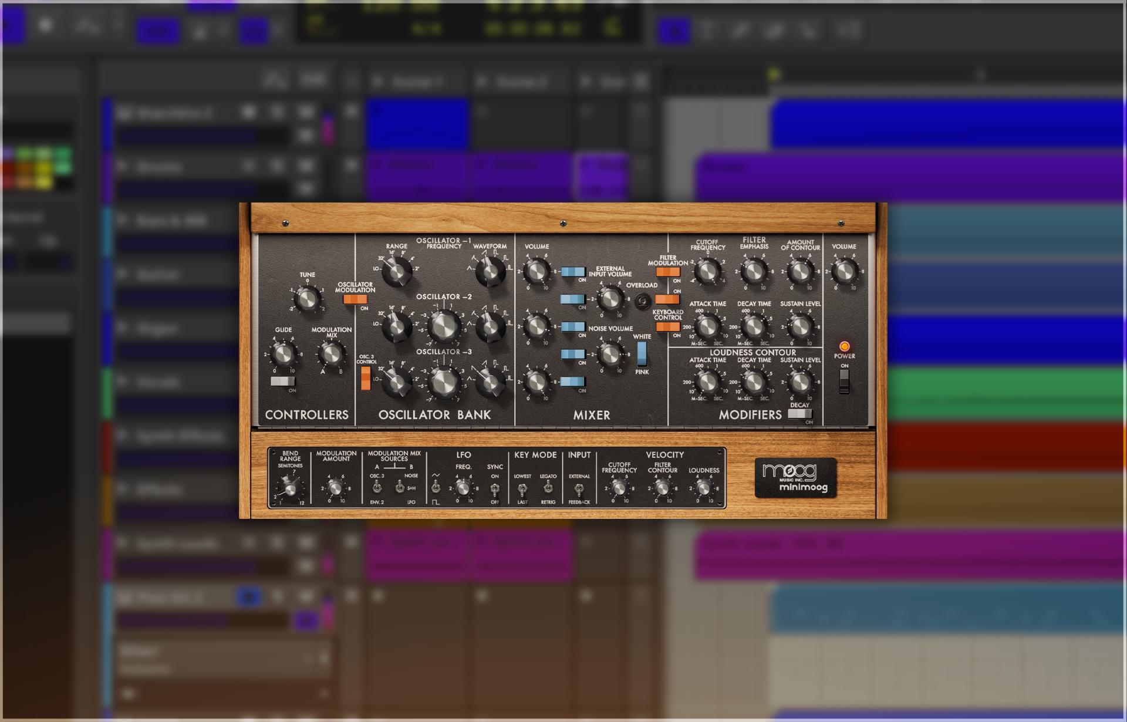The height and width of the screenshot is (722, 1127).
Task: Click the orange Power indicator light
Action: click(x=844, y=346)
